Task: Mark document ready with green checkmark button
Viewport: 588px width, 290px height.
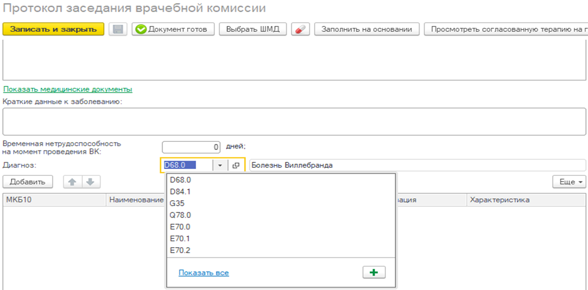Action: (x=173, y=29)
